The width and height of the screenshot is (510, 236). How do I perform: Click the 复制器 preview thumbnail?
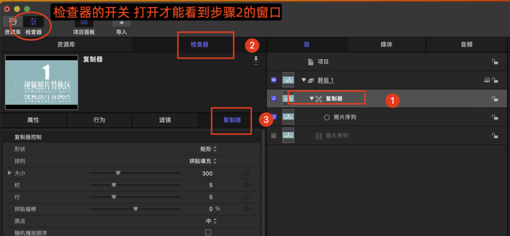click(x=41, y=83)
